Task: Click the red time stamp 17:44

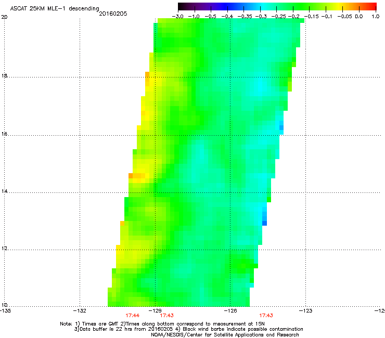Action: (132, 316)
